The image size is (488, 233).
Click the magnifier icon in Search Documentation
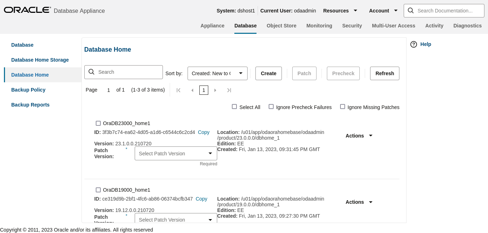click(411, 11)
